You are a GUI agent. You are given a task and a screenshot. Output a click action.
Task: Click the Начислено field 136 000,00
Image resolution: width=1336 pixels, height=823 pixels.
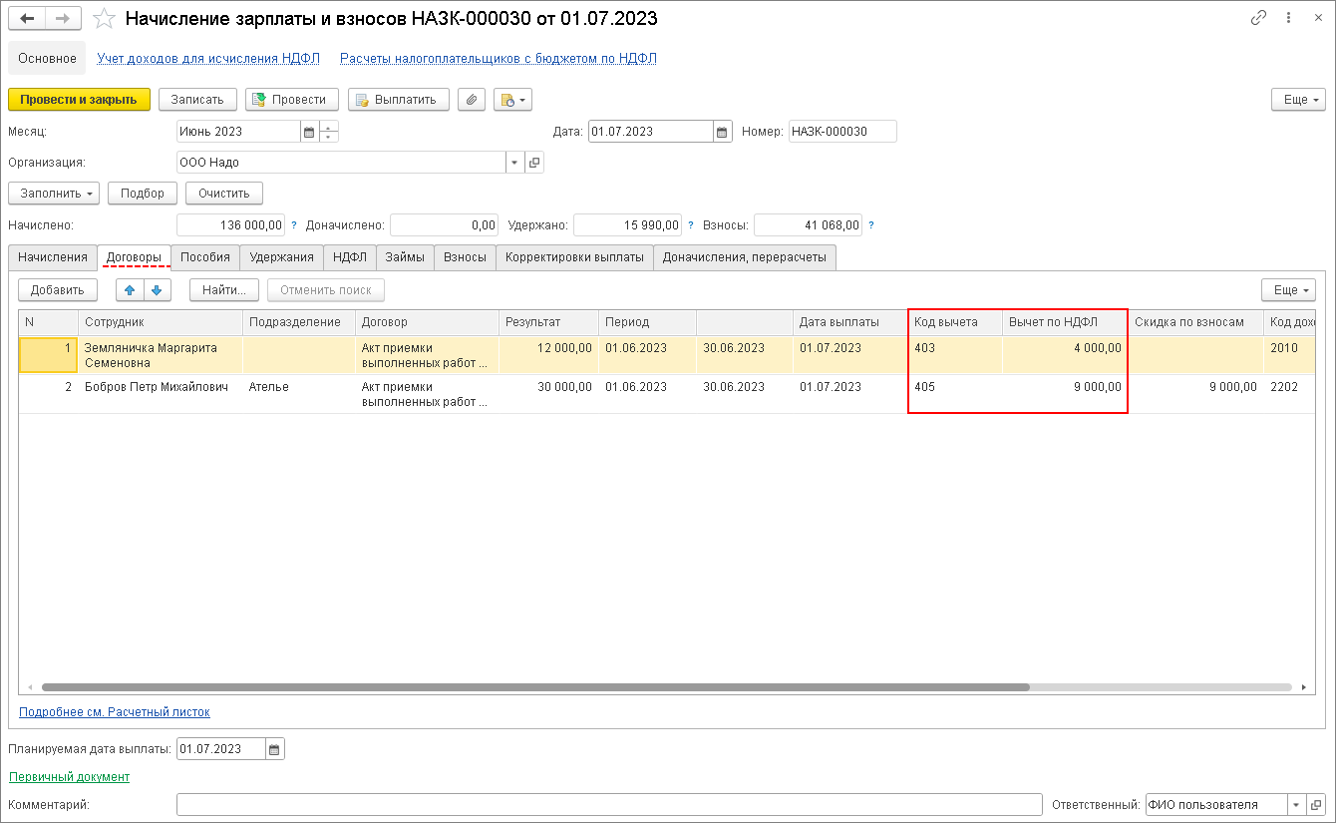[230, 225]
